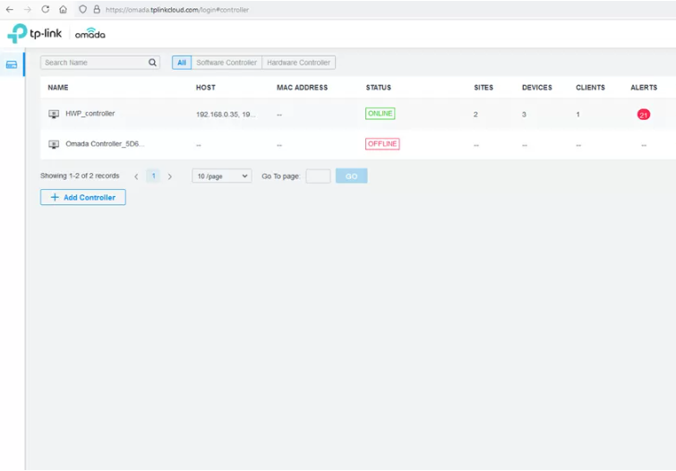Go to next page using right chevron
676x471 pixels.
(x=170, y=176)
